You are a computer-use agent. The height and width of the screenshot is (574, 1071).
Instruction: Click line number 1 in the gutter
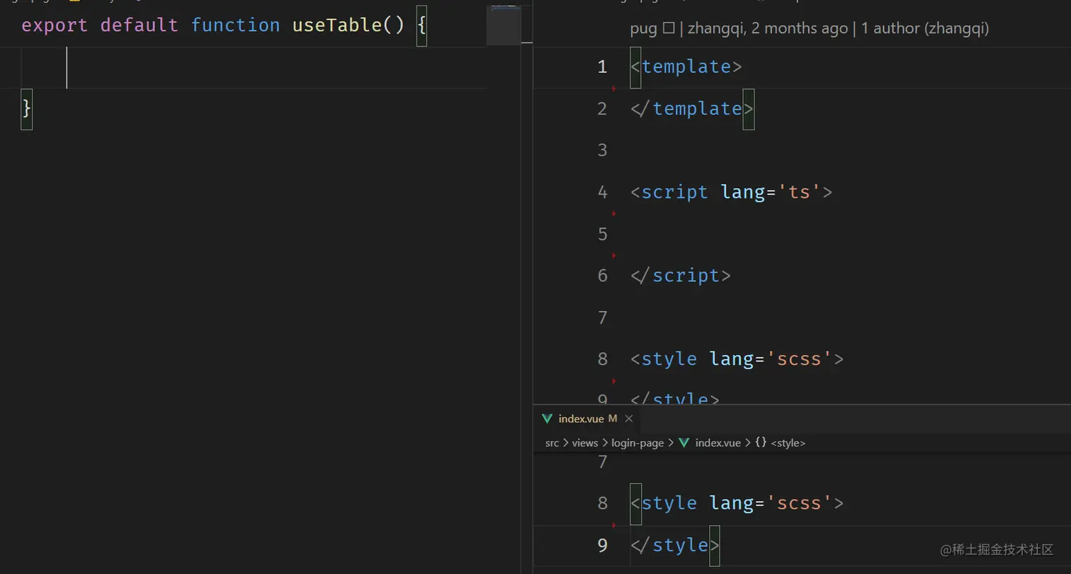tap(602, 67)
